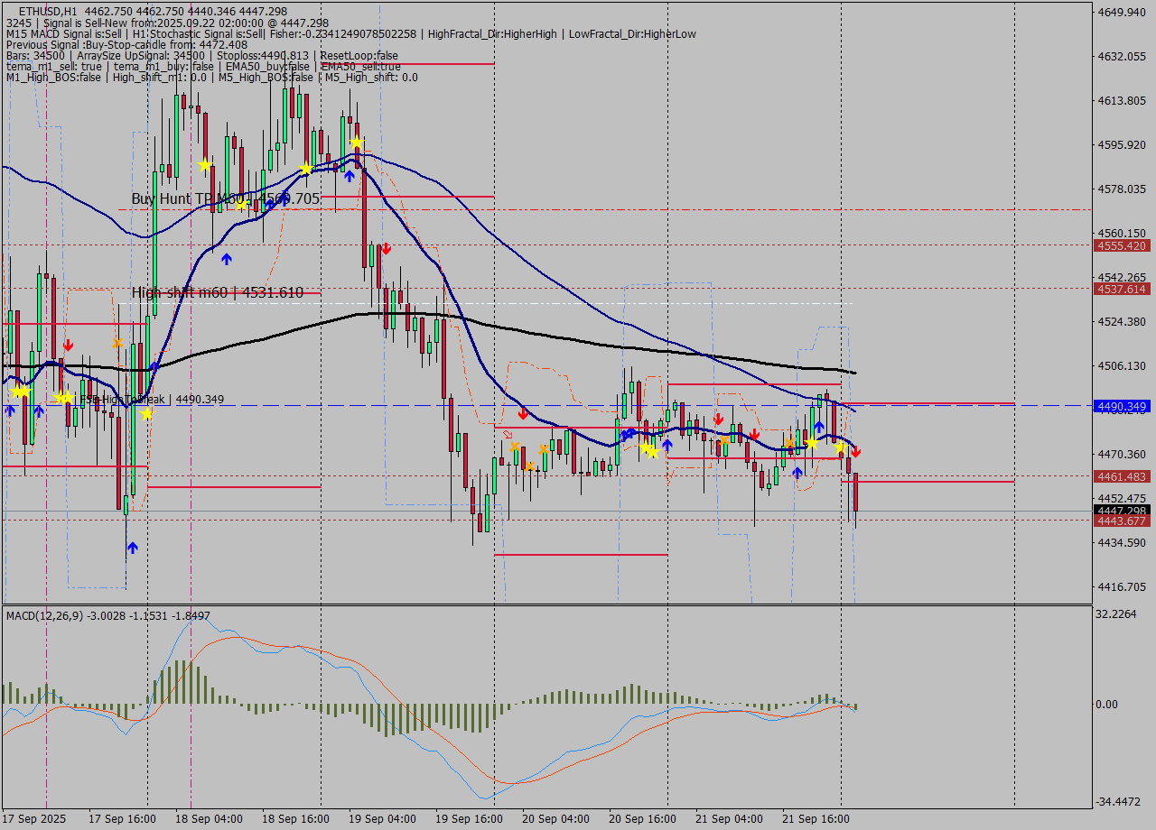Viewport: 1156px width, 830px height.
Task: Select the hollow red arrow near 20 Sep
Action: click(508, 434)
